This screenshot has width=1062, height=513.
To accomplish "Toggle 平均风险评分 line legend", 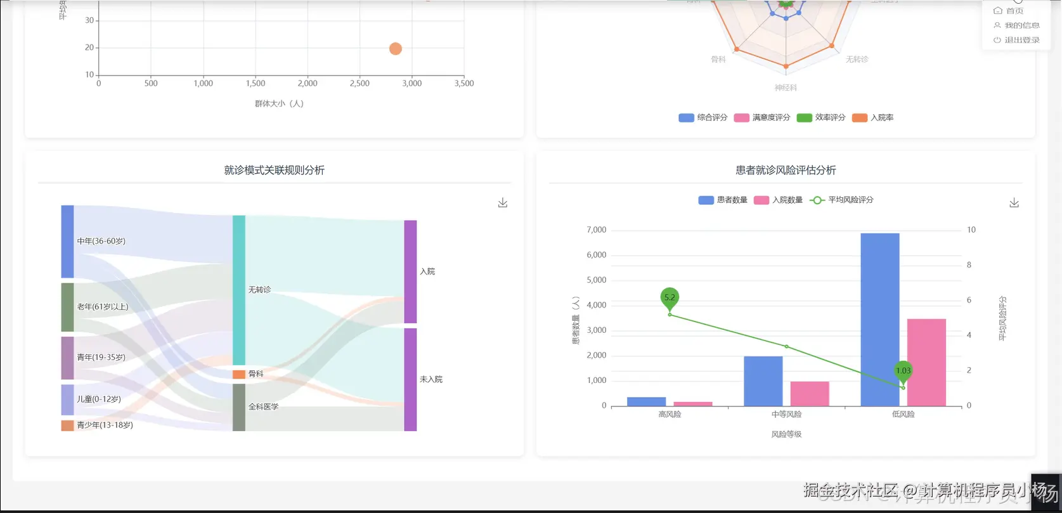I will tap(841, 200).
